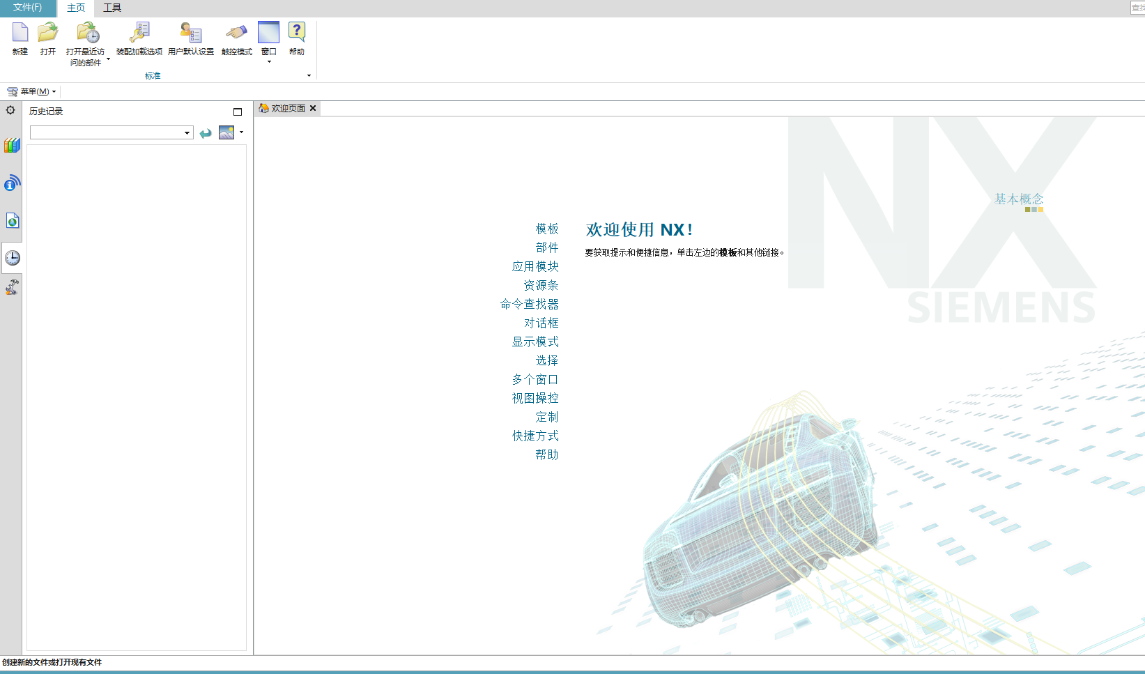Open the books library resource tab

(x=12, y=146)
